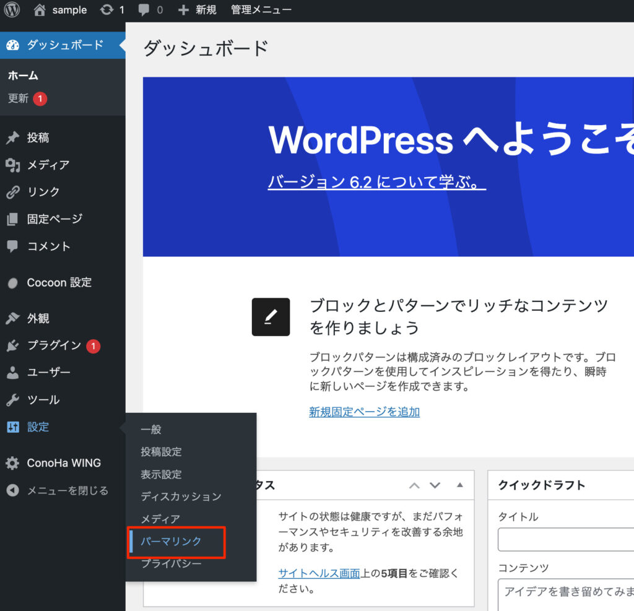Choose 投稿設定 in the settings flyout
Screen dimensions: 634x611
pyautogui.click(x=161, y=452)
